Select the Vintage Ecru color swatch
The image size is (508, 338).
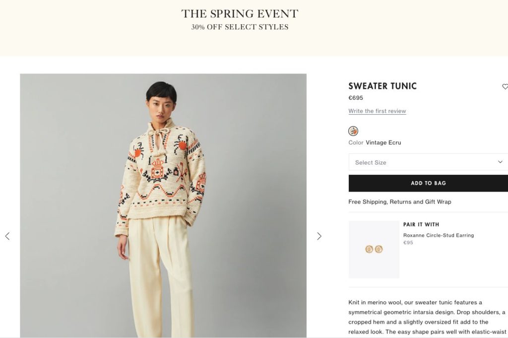[x=353, y=131]
